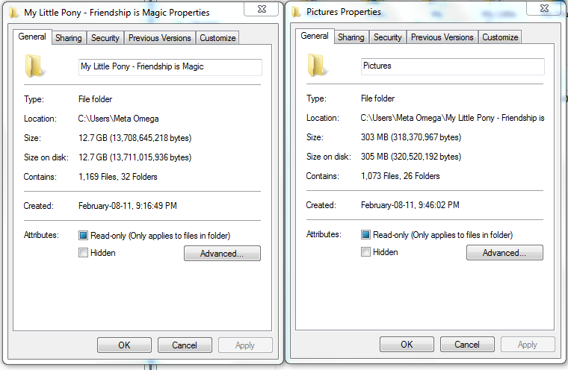
Task: Select Customize tab in Pictures Properties
Action: pos(500,37)
